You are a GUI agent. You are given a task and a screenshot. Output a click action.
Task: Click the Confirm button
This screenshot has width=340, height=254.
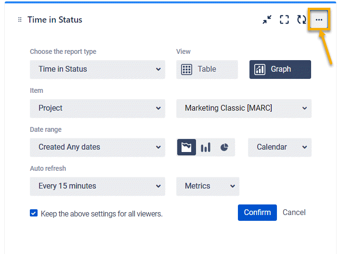coord(257,212)
